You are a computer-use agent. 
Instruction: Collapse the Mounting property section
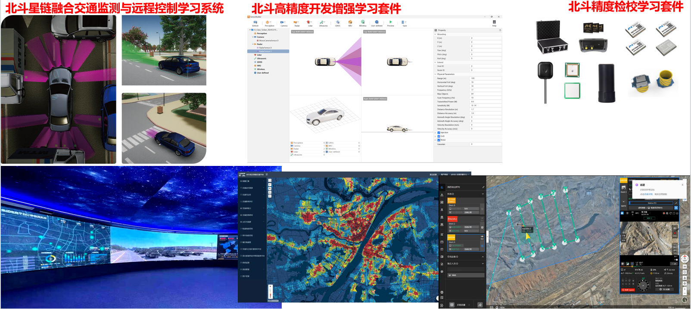[435, 34]
